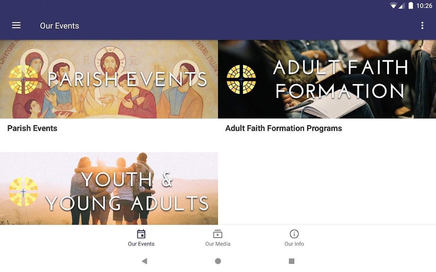The image size is (436, 272).
Task: Click the stained-glass logo on Parish Events banner
Action: (x=23, y=80)
